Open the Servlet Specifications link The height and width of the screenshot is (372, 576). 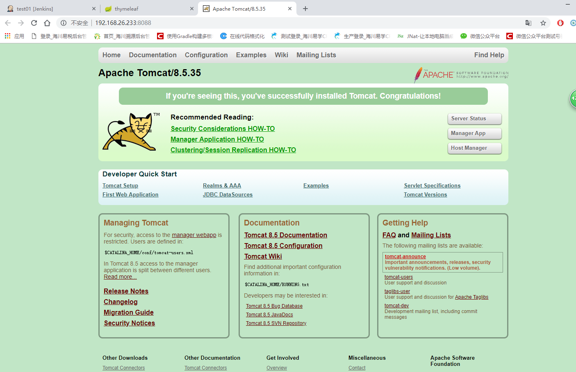[x=432, y=185]
